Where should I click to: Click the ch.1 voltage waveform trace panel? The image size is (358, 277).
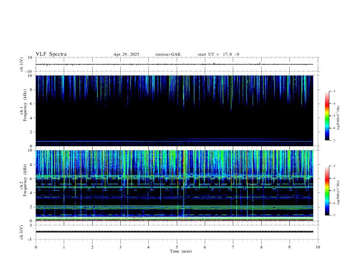click(177, 64)
